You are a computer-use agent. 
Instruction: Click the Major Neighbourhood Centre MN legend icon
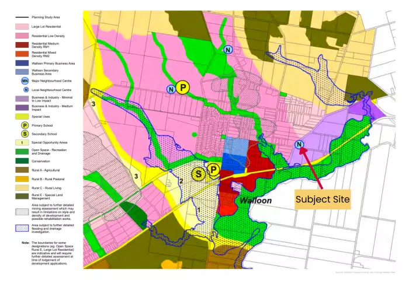coord(25,80)
